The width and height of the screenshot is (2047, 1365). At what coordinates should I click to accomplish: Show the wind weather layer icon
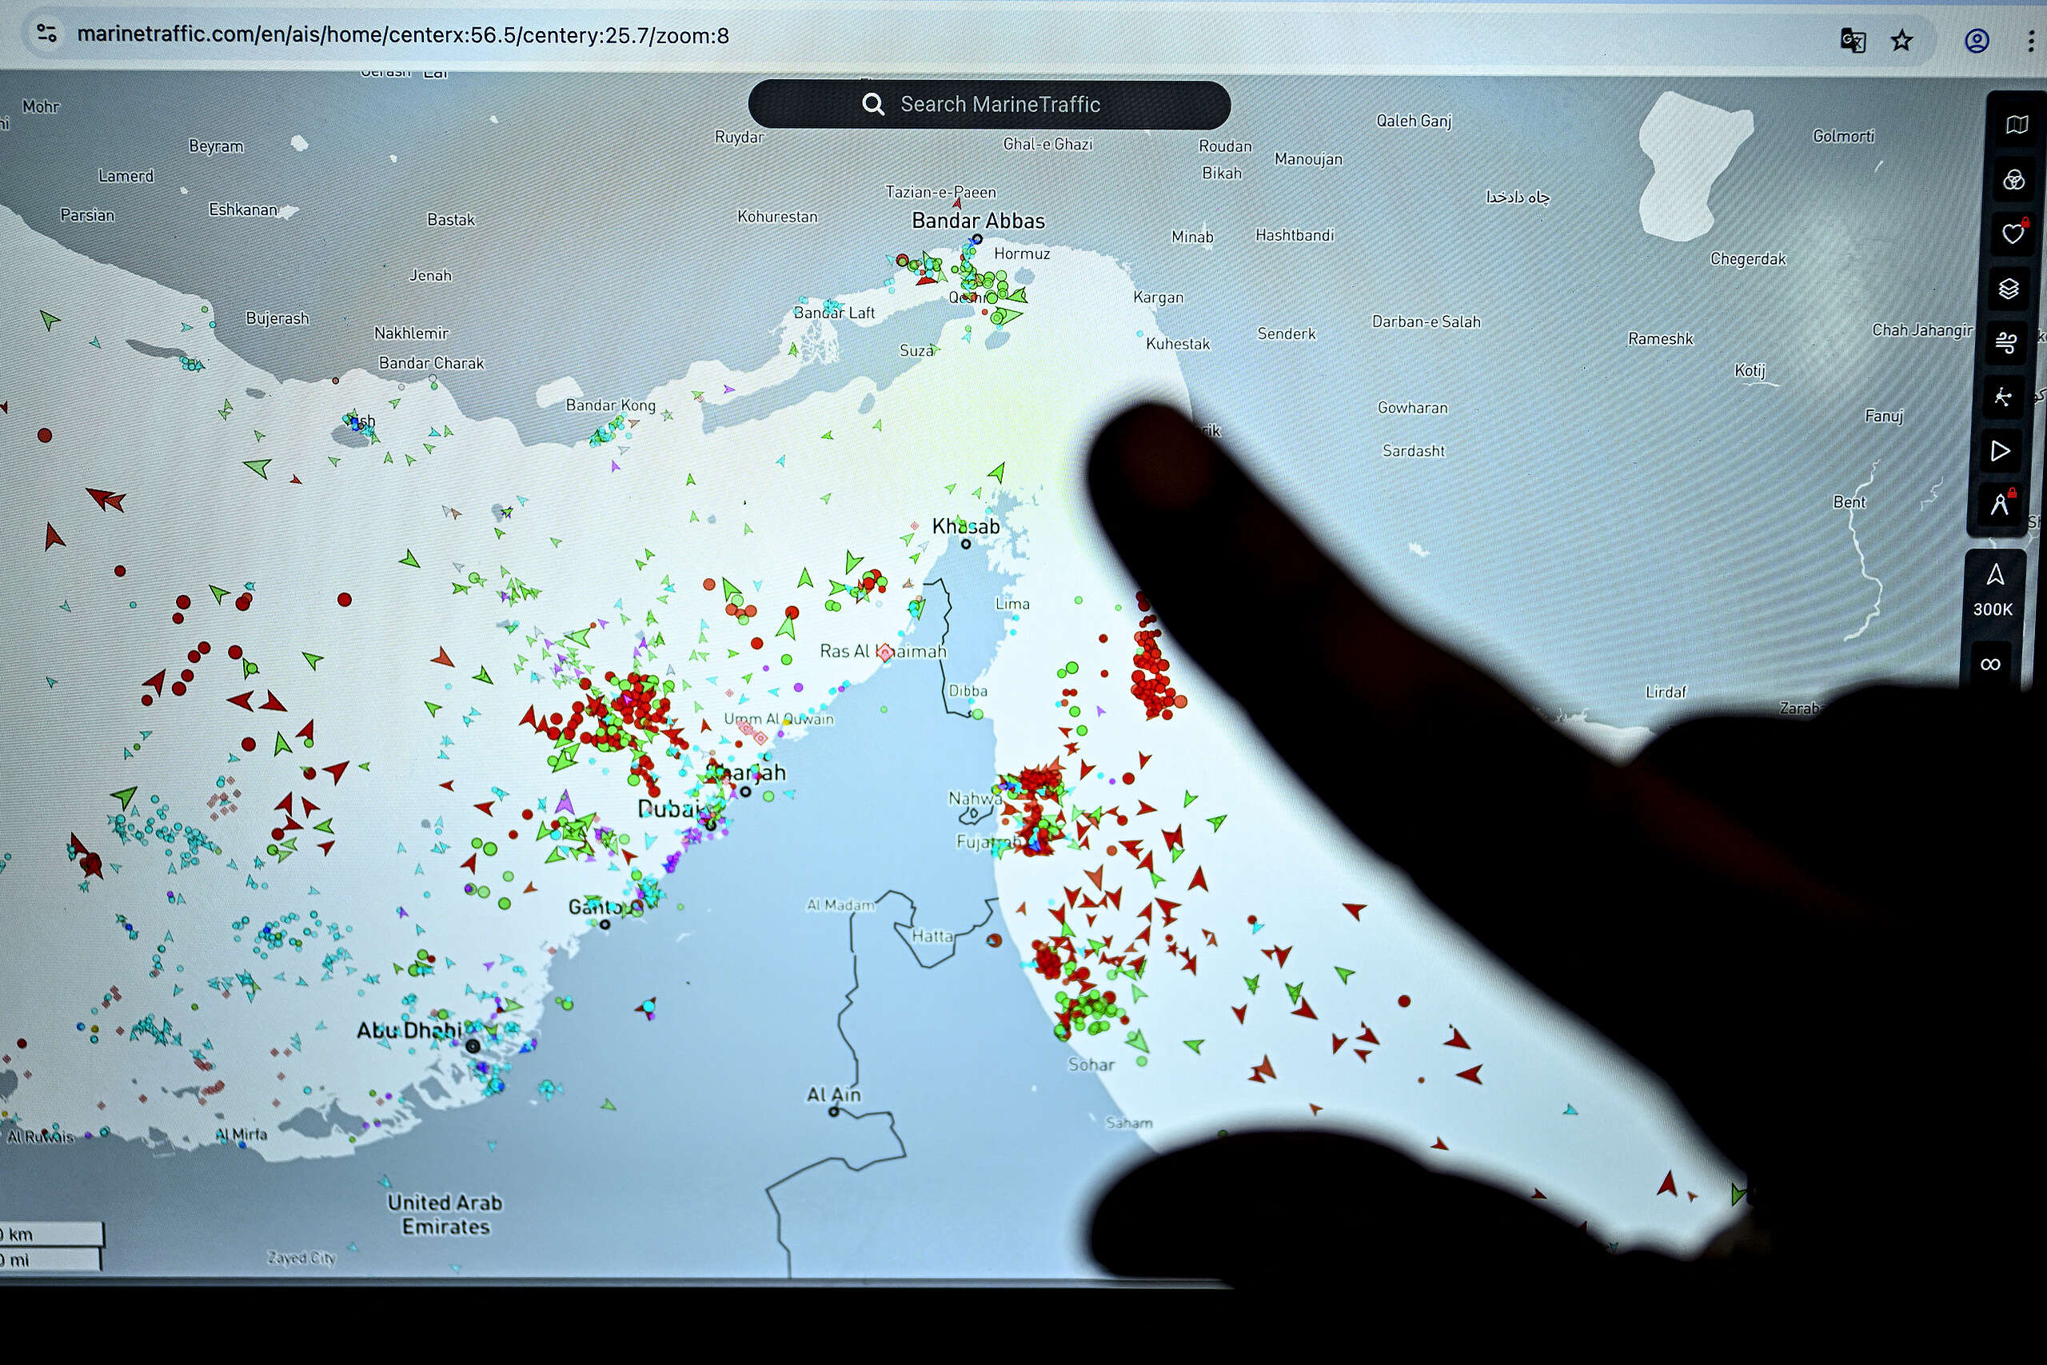pos(2009,341)
